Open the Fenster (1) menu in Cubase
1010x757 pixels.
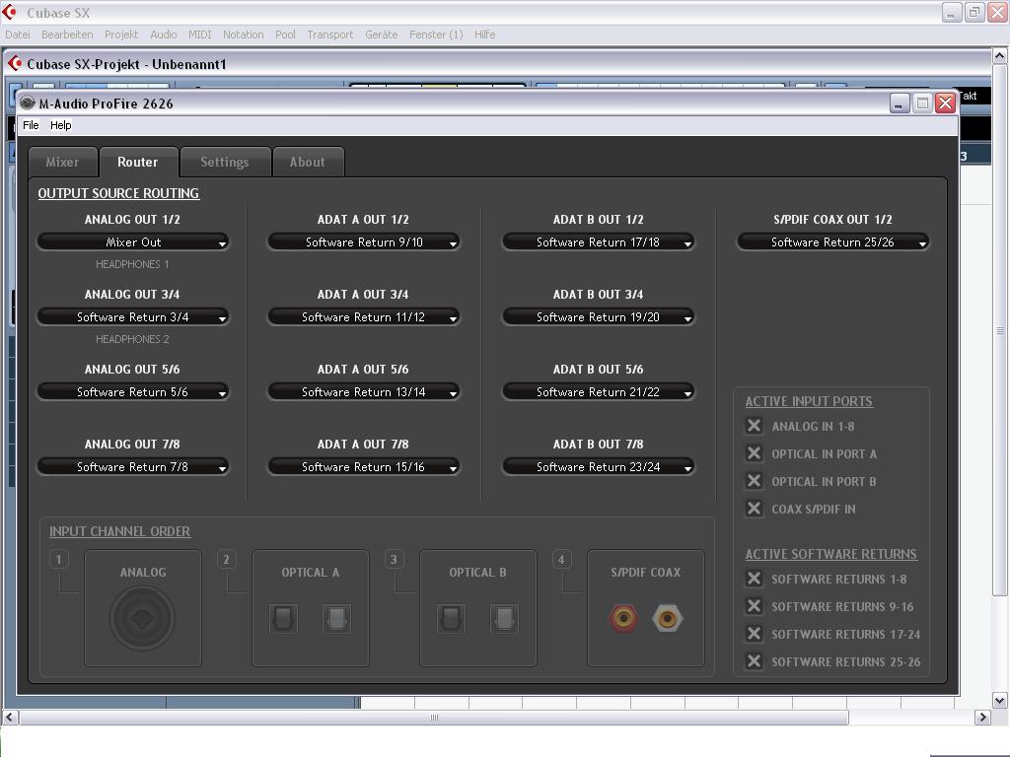pos(436,34)
